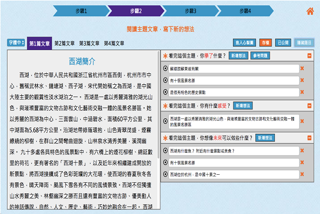
Task: Delete the idea '西湖有什麼魚？附近有什麼景點或美食？'
Action: tap(302, 151)
